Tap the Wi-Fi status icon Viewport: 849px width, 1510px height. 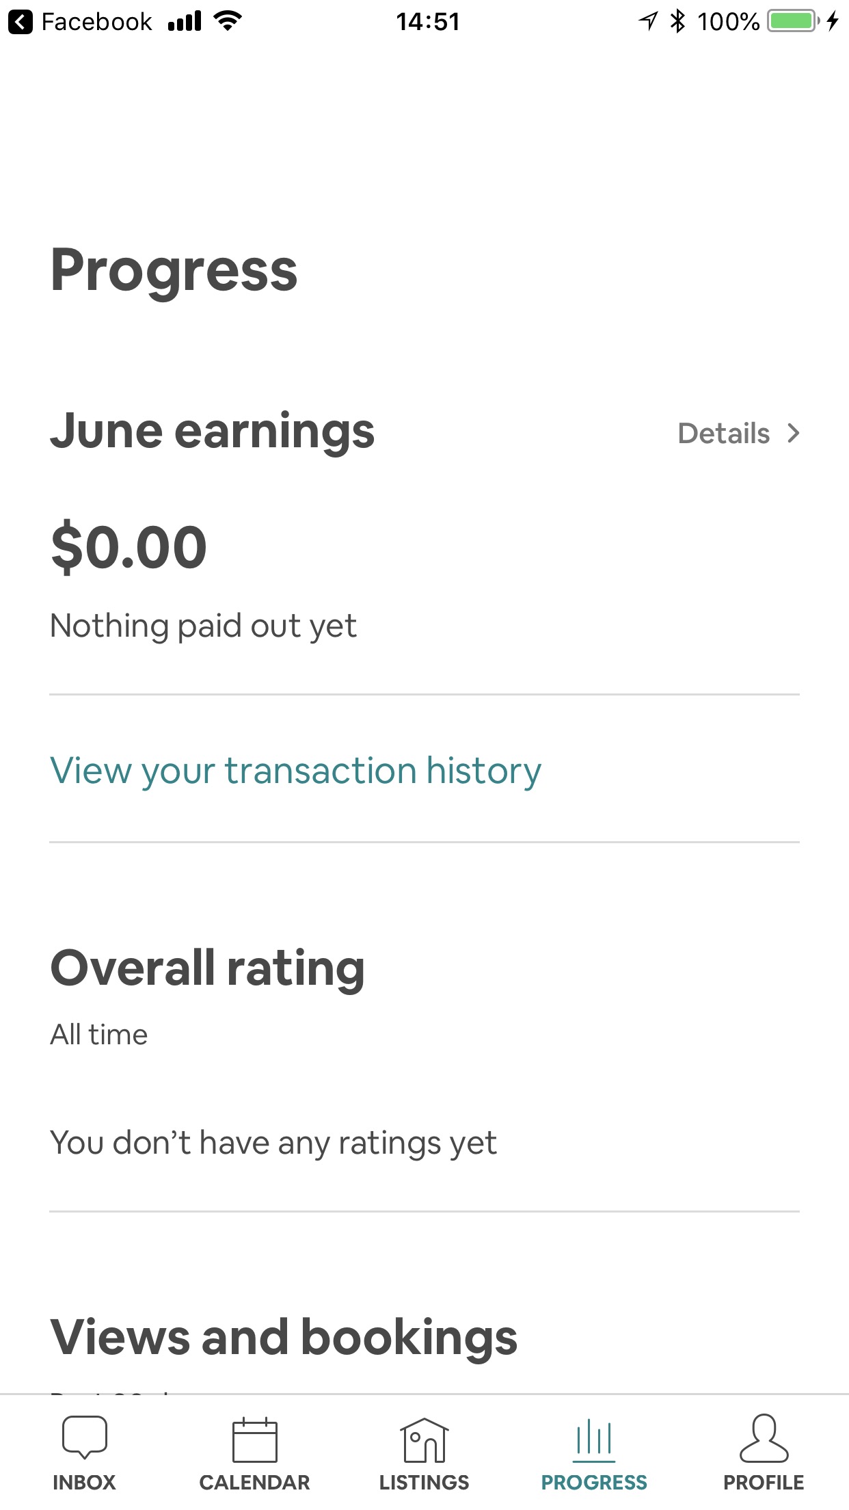click(x=228, y=22)
